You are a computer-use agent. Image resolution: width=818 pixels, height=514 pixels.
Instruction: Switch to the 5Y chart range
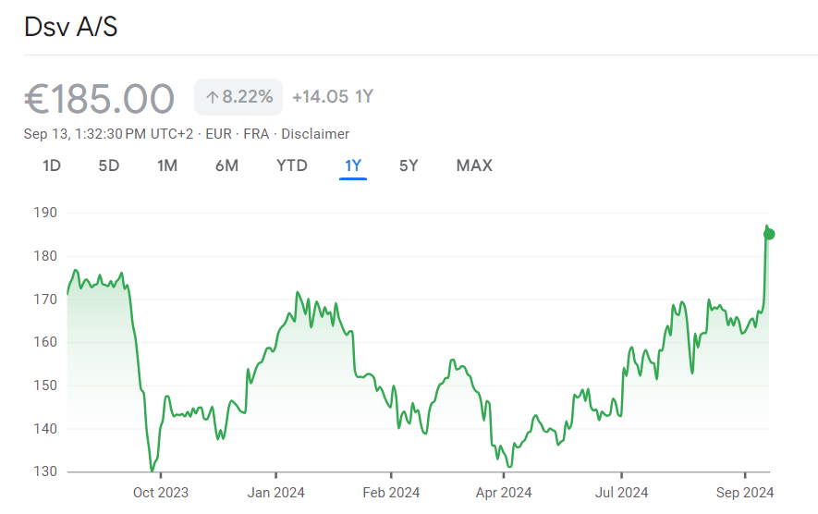tap(409, 166)
